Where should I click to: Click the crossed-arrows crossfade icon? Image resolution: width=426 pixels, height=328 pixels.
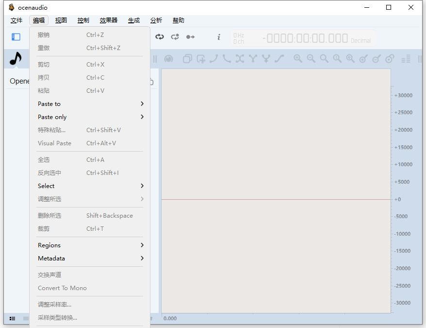[x=240, y=58]
